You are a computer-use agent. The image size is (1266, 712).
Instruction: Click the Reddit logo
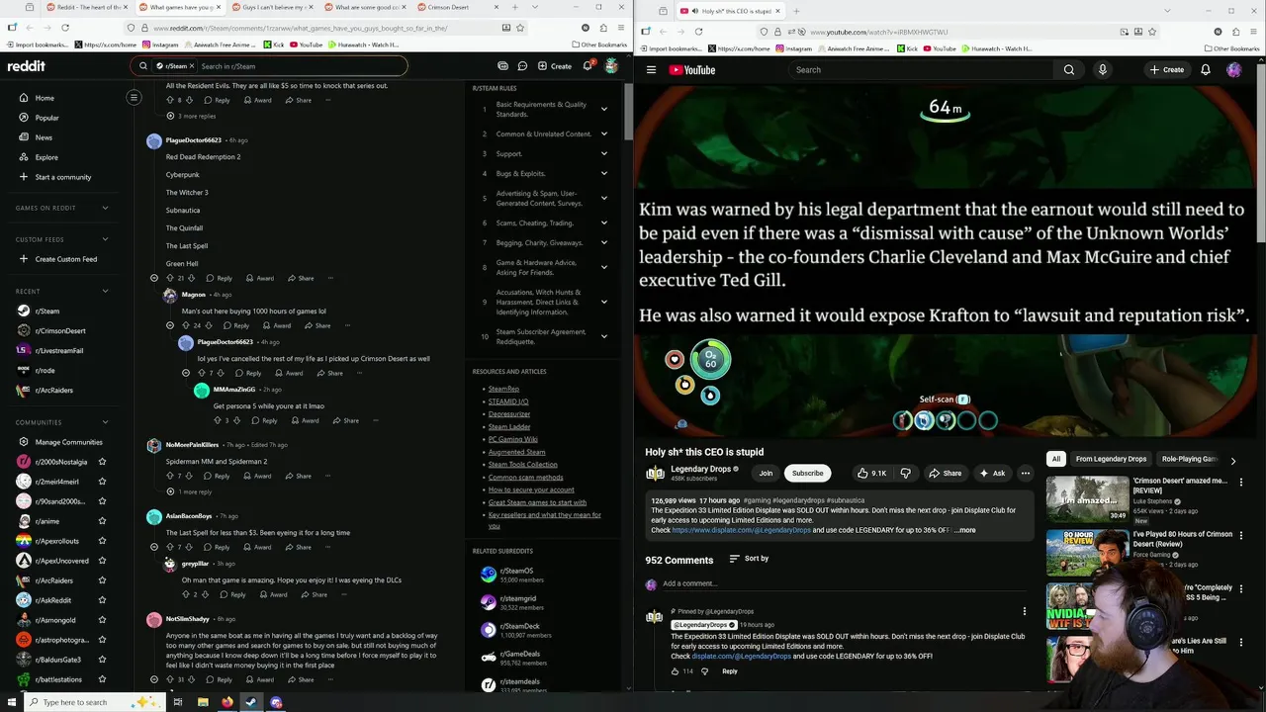coord(27,66)
